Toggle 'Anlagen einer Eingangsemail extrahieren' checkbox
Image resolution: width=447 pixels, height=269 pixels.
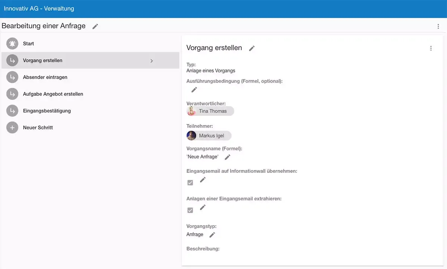click(x=190, y=211)
